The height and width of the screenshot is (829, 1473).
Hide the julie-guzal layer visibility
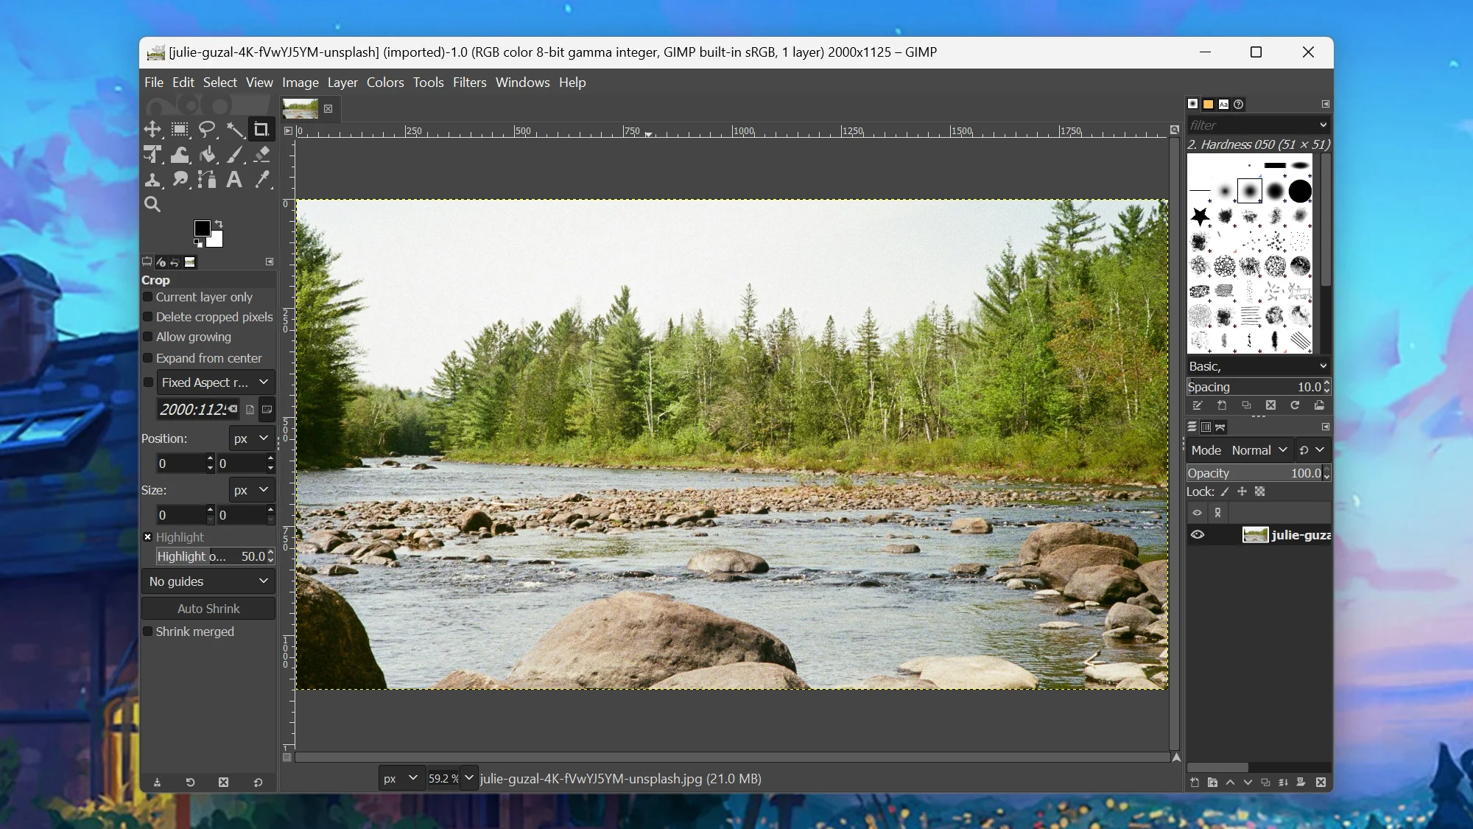click(x=1198, y=534)
